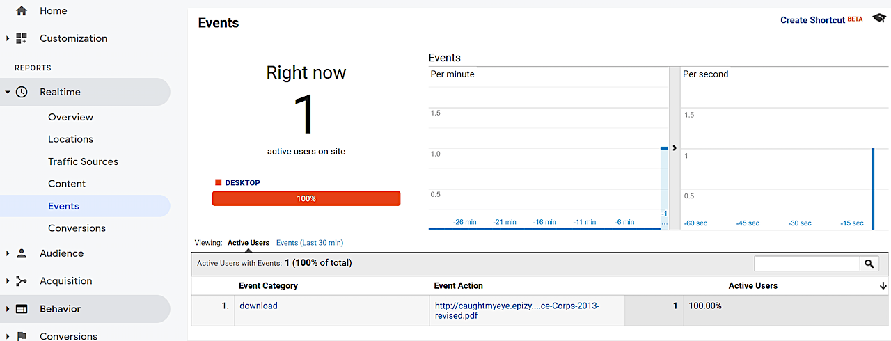
Task: Expand the Customization section arrow
Action: 7,39
